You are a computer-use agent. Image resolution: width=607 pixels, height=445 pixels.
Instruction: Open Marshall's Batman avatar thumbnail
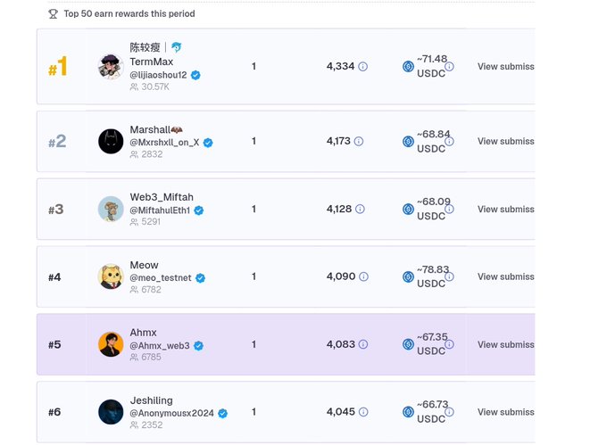[111, 141]
